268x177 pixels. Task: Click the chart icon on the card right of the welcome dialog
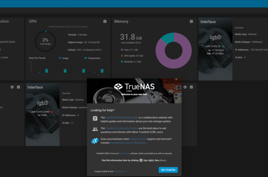191,87
